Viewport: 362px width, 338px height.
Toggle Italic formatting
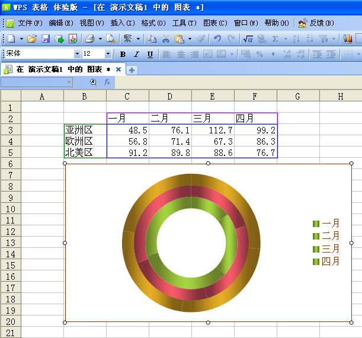pyautogui.click(x=136, y=54)
